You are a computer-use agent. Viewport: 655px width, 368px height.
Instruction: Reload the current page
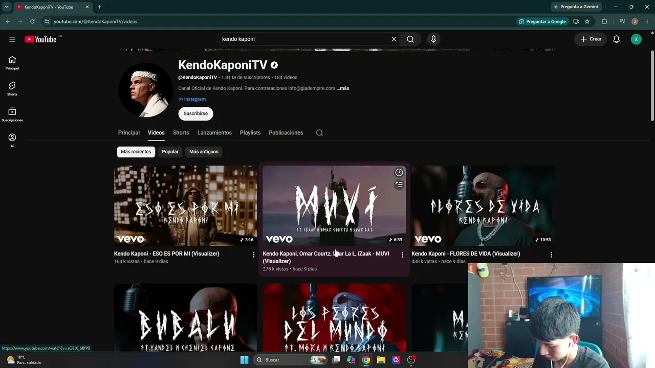pyautogui.click(x=32, y=21)
